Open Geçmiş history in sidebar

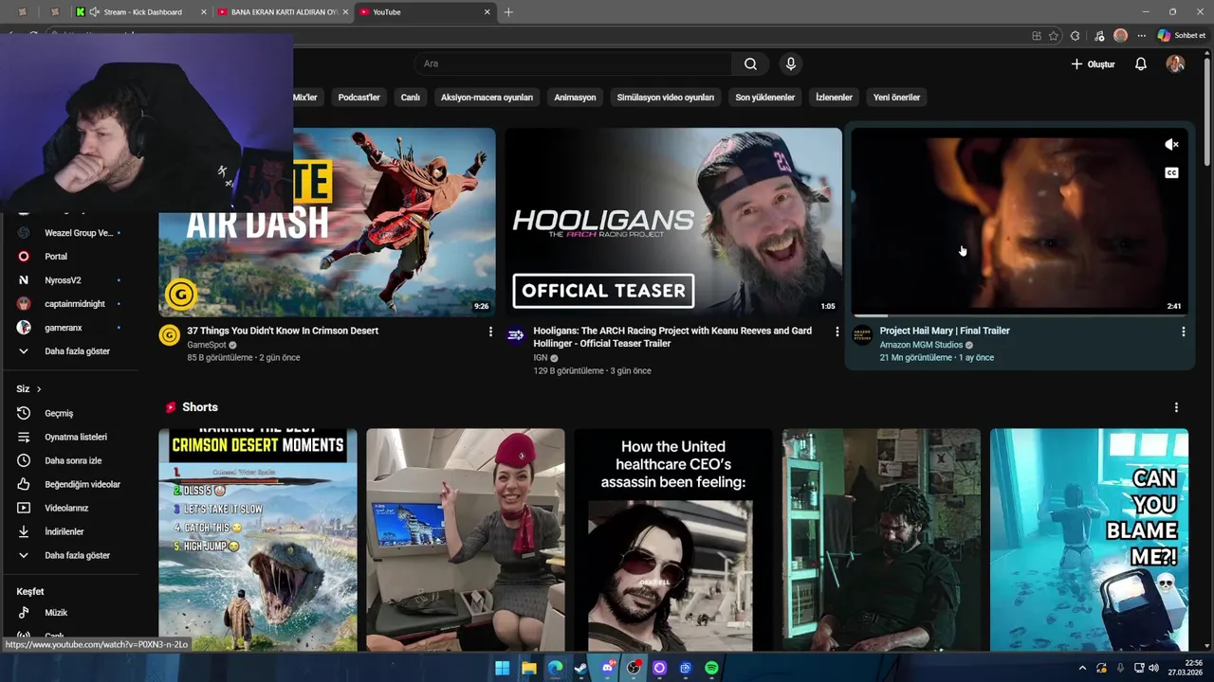[59, 413]
